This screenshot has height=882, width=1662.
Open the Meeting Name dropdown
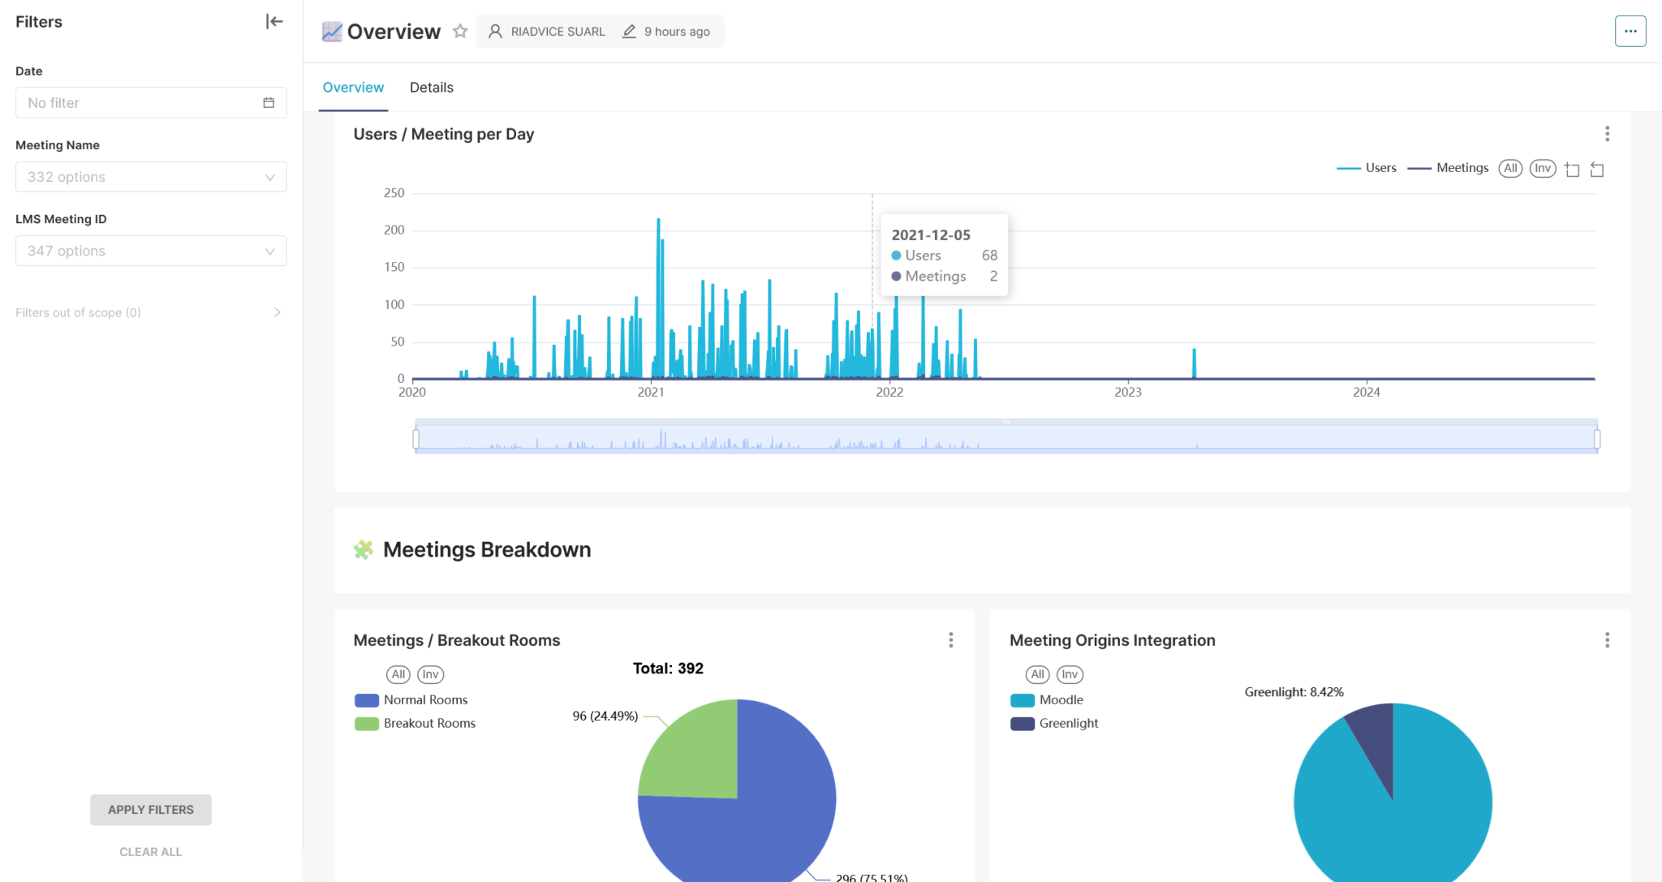tap(151, 177)
